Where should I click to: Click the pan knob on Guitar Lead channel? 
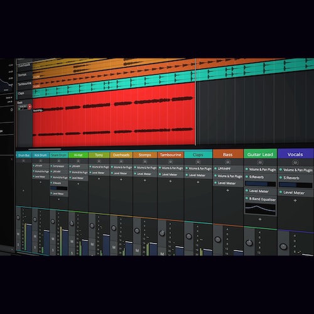click(249, 243)
